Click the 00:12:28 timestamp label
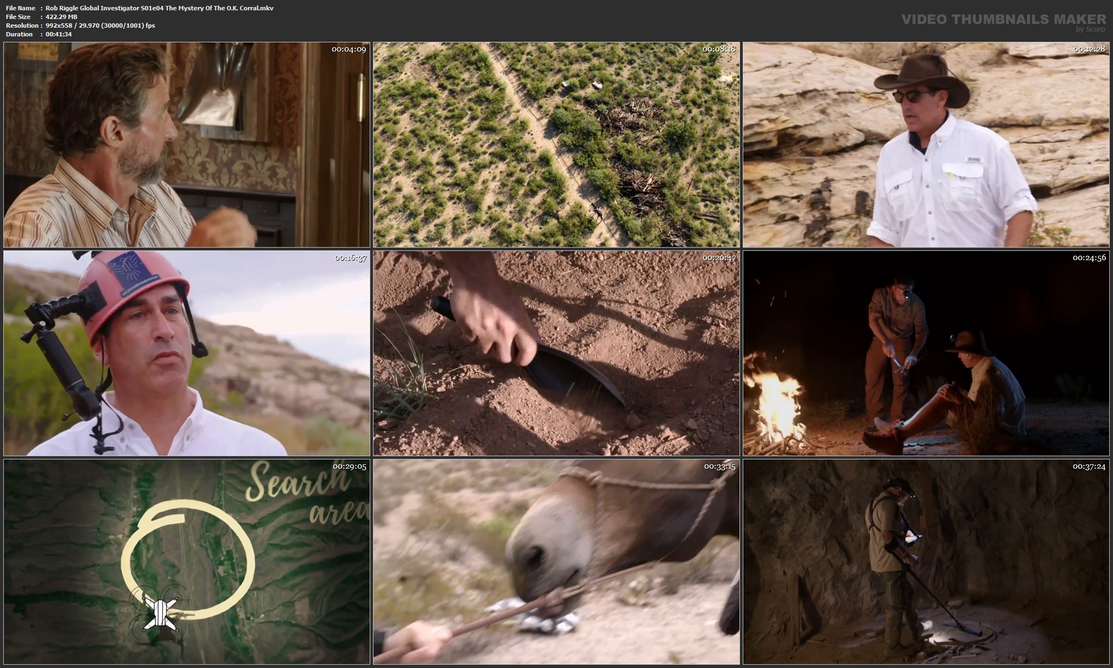1113x668 pixels. 1090,49
